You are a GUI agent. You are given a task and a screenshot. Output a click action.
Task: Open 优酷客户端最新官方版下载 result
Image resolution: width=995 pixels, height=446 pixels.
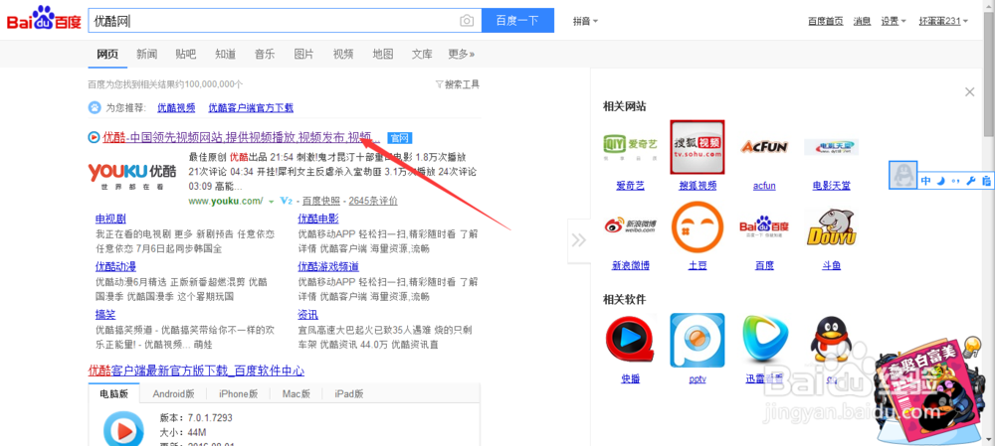pyautogui.click(x=196, y=371)
